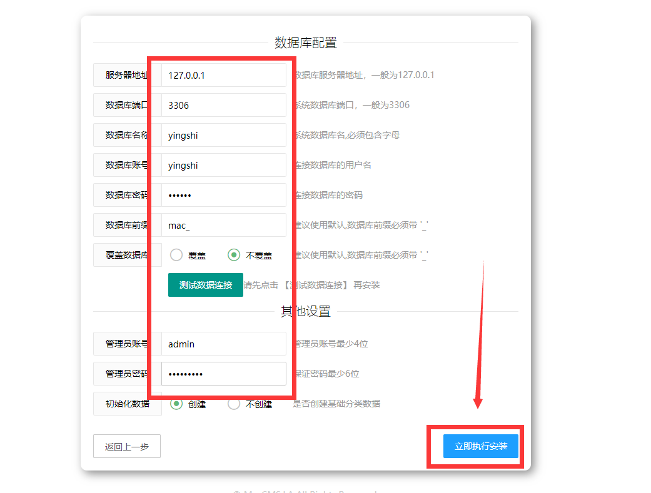Click the 测试数据连接 green button
Viewport: 651px width, 493px height.
(x=206, y=284)
